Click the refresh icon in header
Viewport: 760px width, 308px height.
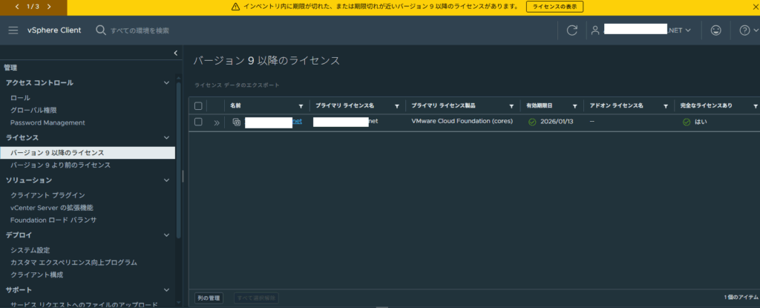tap(571, 30)
